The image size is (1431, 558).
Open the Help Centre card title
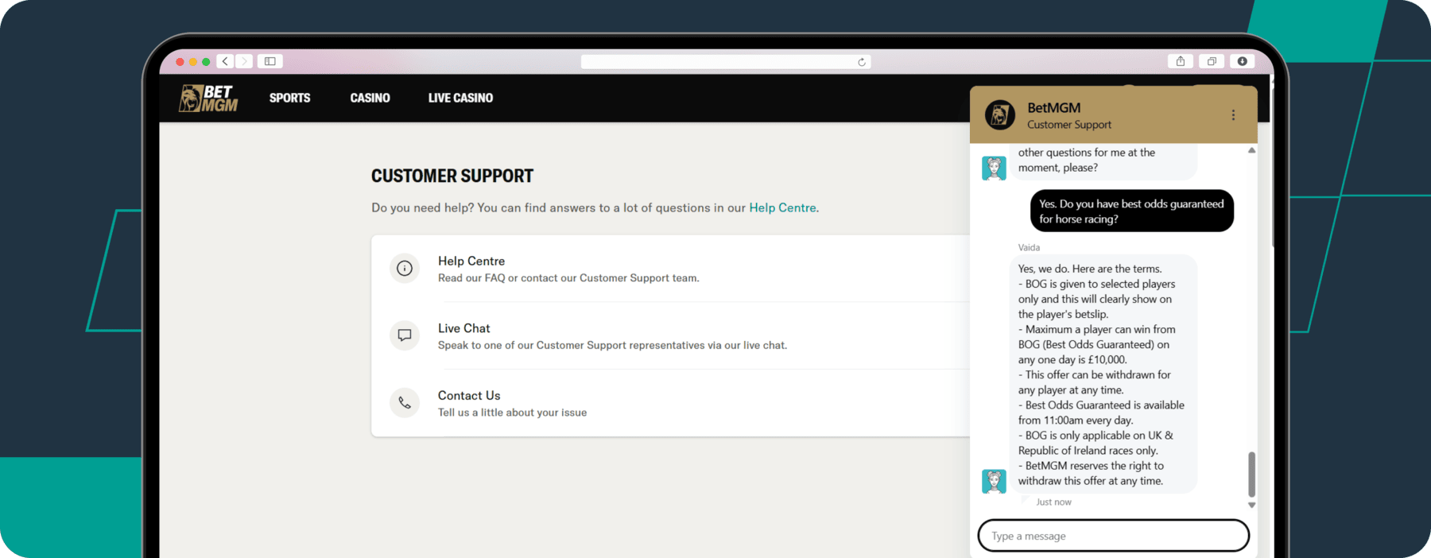coord(471,261)
